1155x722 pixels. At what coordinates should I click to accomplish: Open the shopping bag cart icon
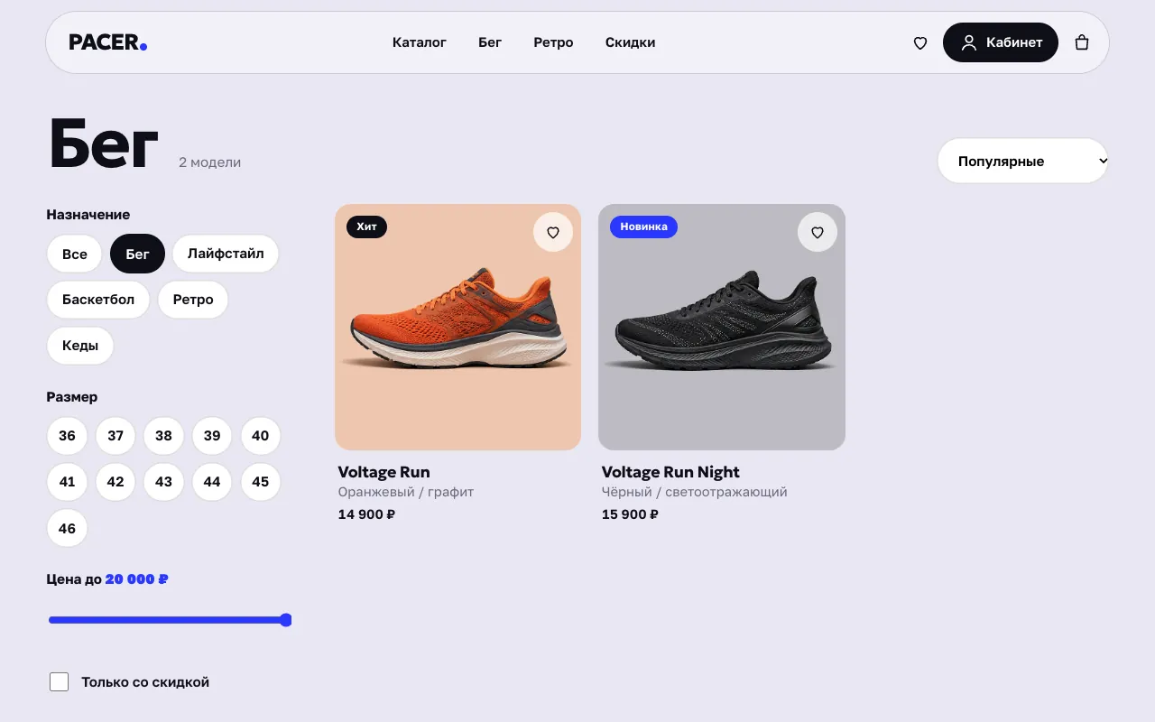click(x=1082, y=42)
